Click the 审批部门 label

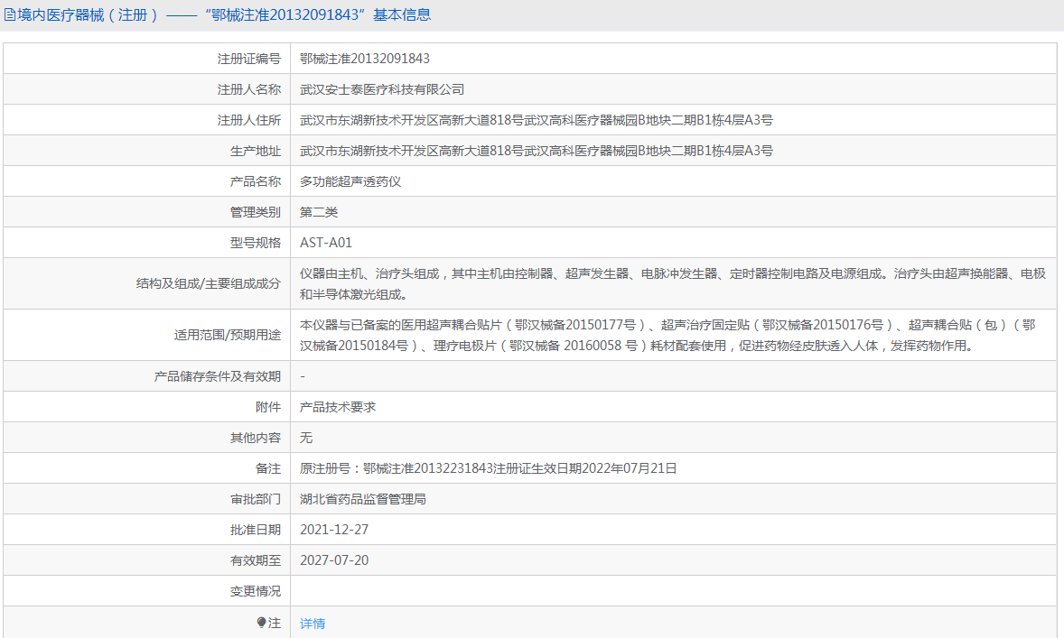tap(255, 499)
